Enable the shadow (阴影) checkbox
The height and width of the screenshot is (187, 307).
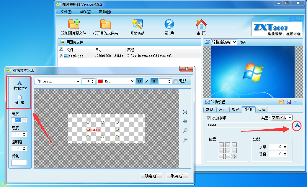click(175, 81)
